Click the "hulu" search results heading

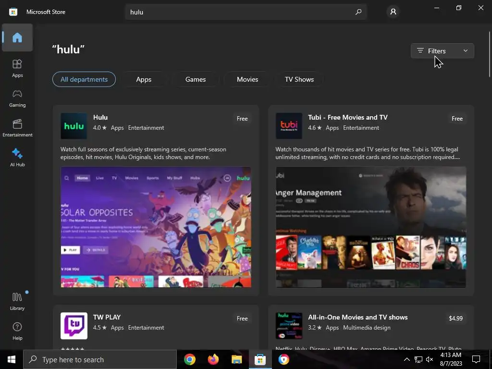pyautogui.click(x=68, y=49)
